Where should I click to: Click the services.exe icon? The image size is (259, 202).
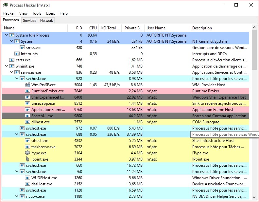click(17, 72)
